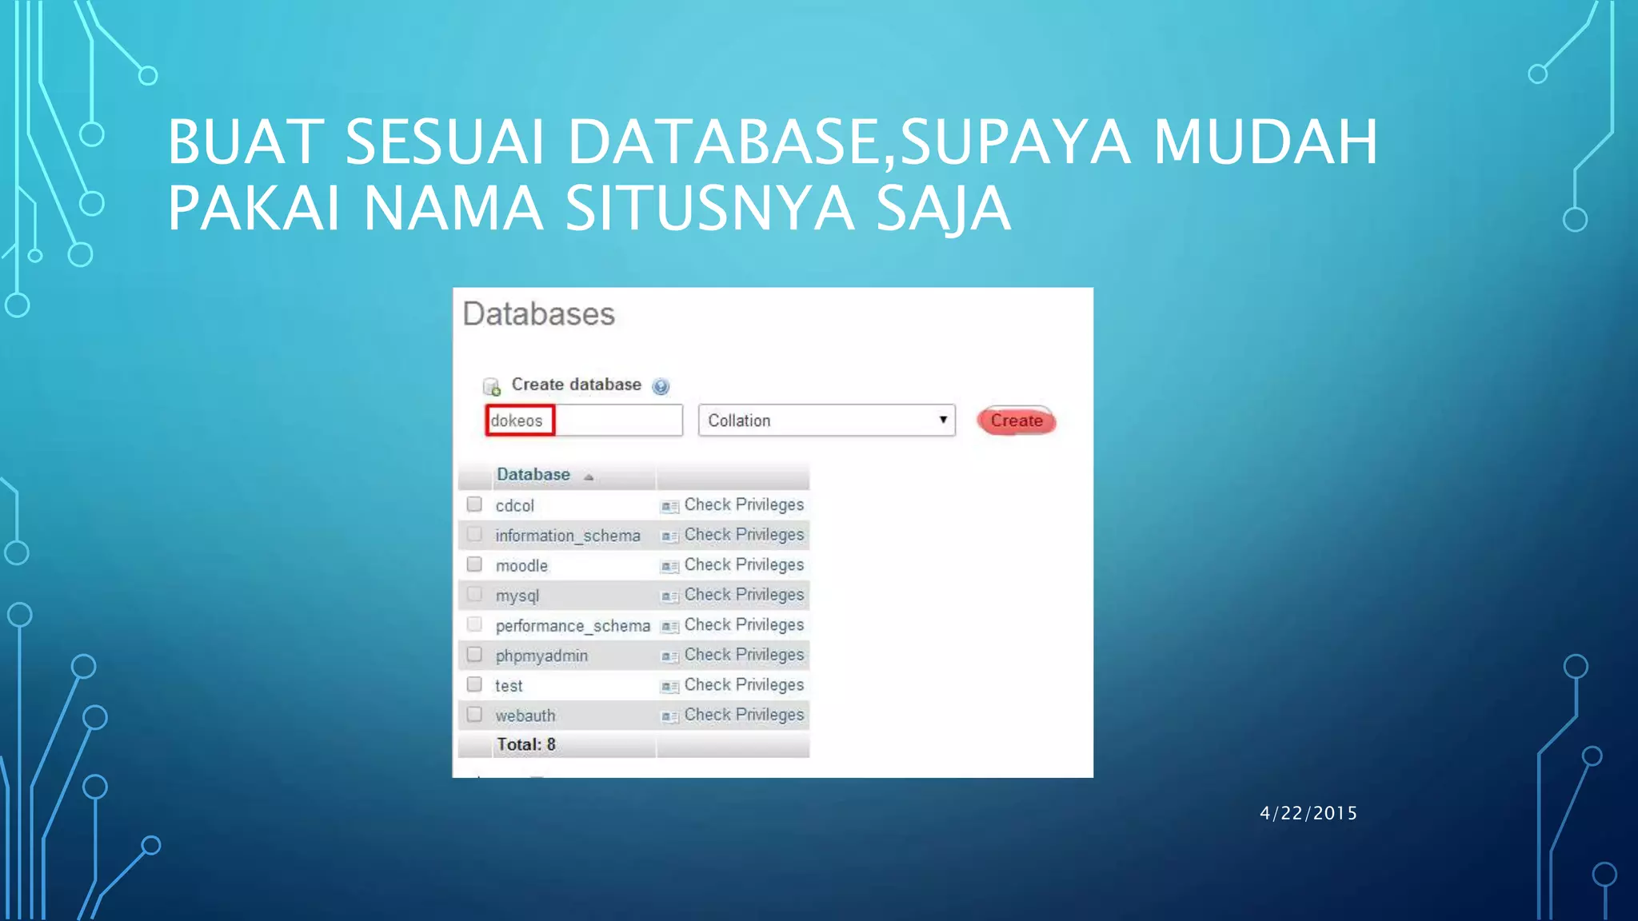This screenshot has height=921, width=1638.
Task: Open the moodle database
Action: coord(521,566)
